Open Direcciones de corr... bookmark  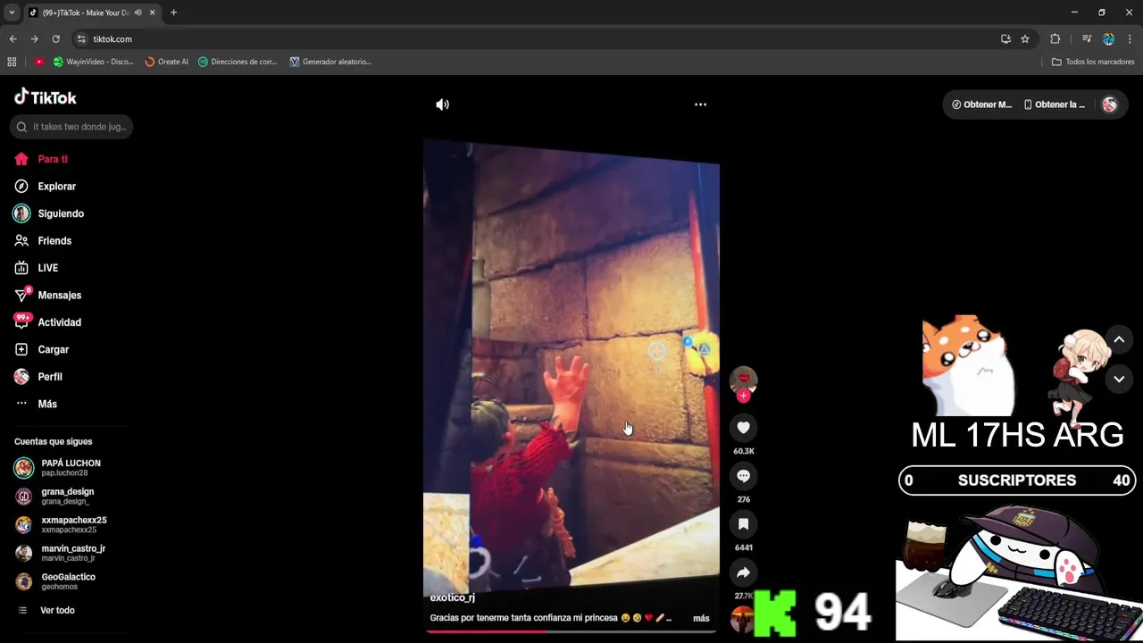(x=238, y=62)
